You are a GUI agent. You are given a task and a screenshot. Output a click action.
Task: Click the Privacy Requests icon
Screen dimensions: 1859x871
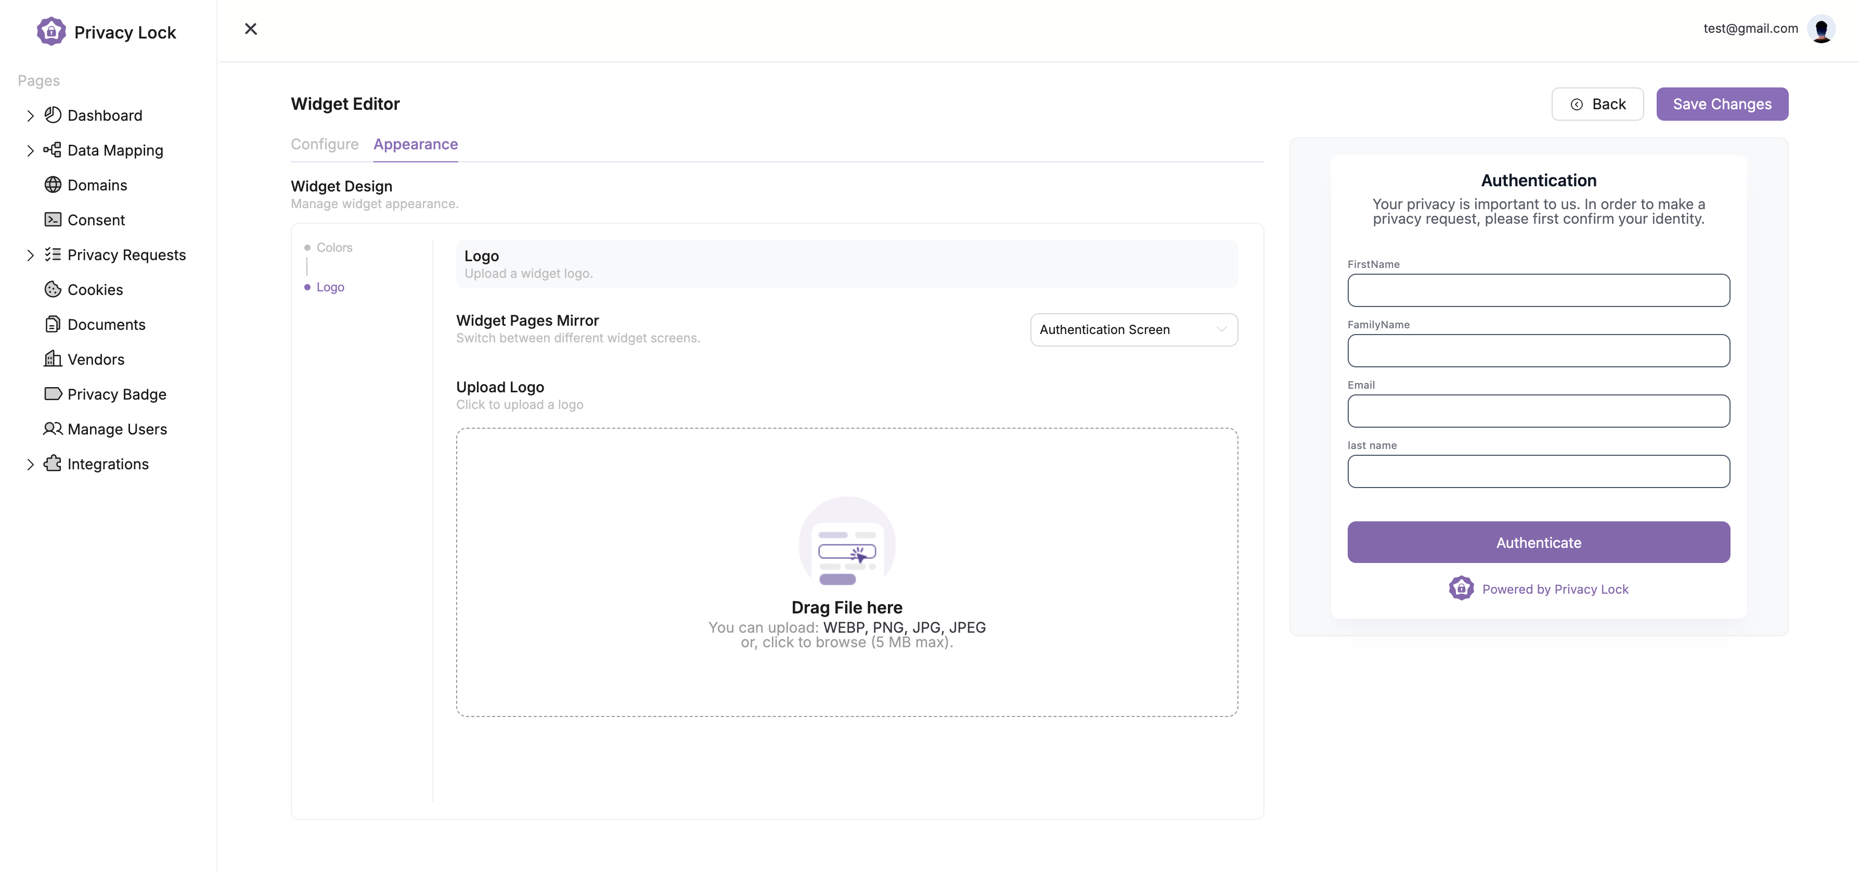[52, 254]
